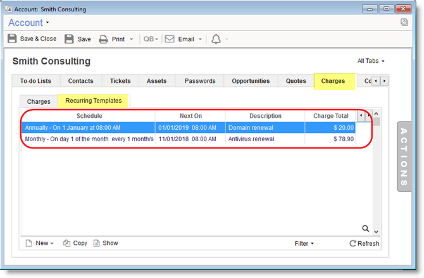This screenshot has height=278, width=424.
Task: Open the New dropdown menu
Action: click(x=40, y=243)
